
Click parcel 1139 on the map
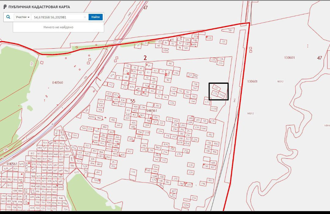[x=214, y=109]
